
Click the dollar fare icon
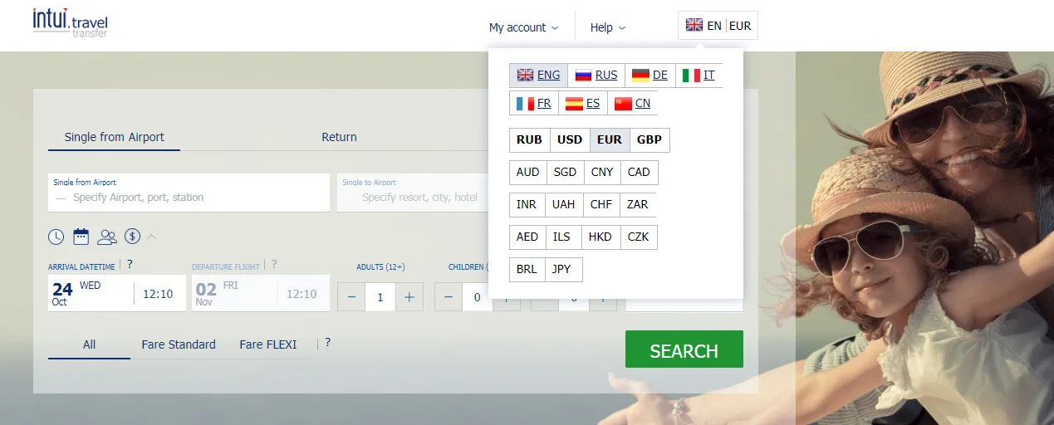[132, 237]
